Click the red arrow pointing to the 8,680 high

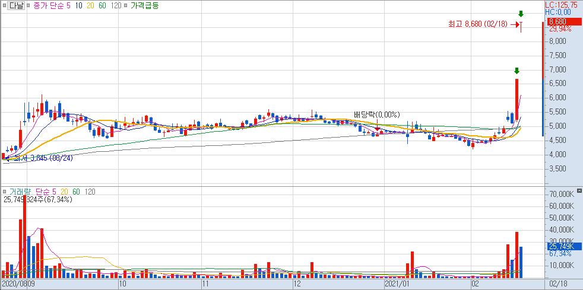[x=515, y=24]
